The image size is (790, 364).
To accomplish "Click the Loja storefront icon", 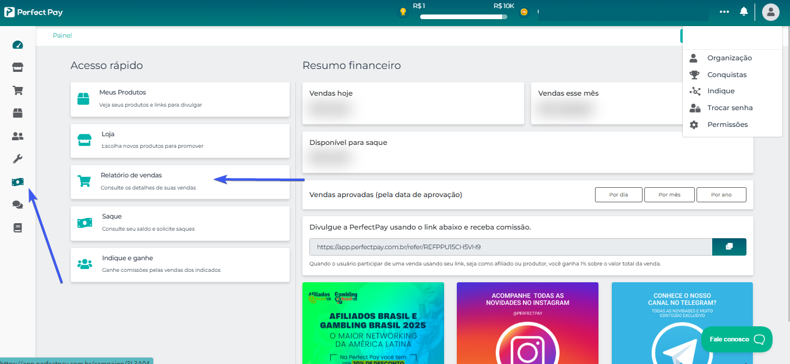I will click(x=84, y=140).
